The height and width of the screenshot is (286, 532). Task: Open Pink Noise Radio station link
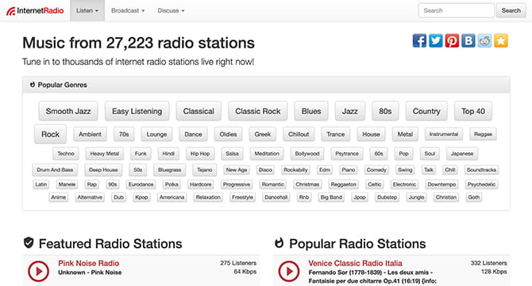click(x=89, y=263)
